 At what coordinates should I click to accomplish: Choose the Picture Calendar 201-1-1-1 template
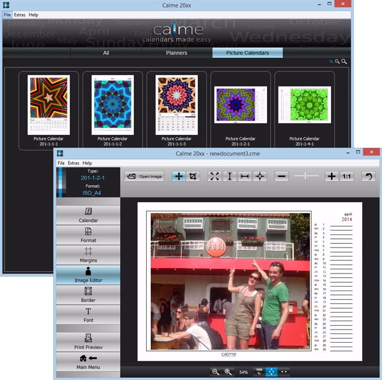pos(49,110)
